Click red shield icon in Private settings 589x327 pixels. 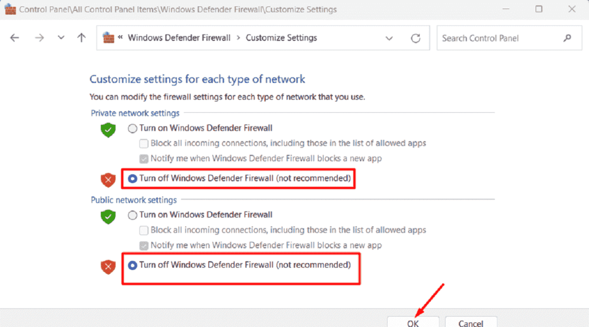pyautogui.click(x=108, y=180)
